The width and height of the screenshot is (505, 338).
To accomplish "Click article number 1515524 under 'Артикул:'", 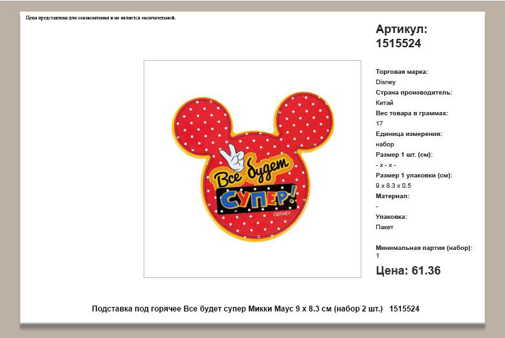I will click(x=398, y=43).
